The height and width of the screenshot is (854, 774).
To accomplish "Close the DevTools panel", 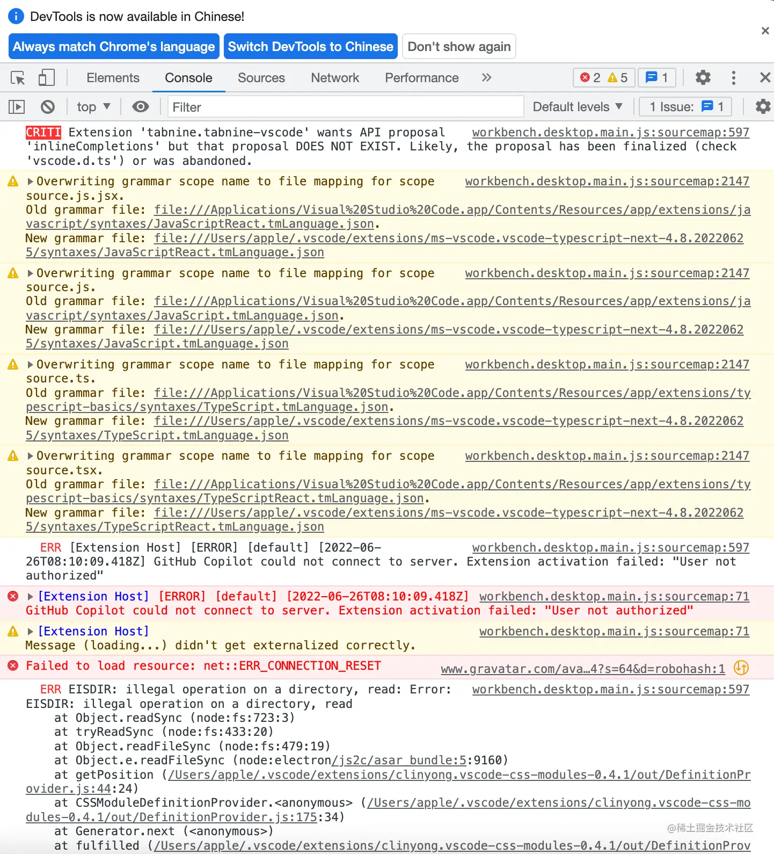I will [765, 78].
